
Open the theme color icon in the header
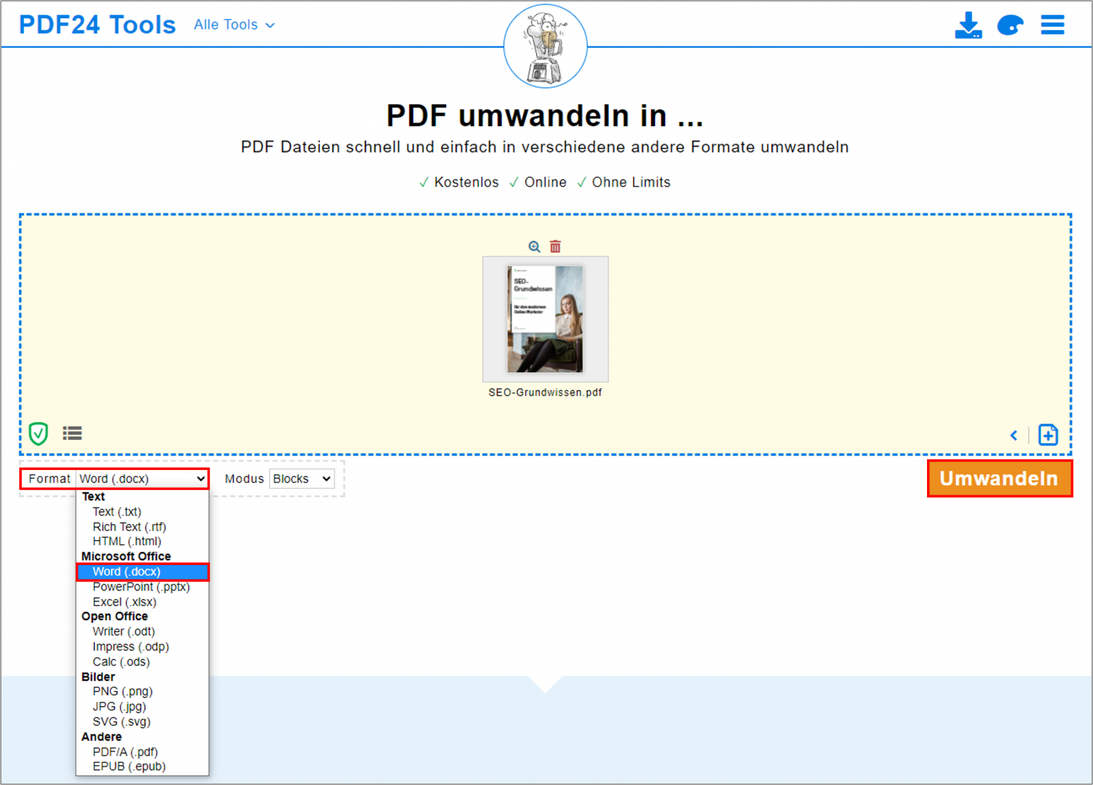coord(1011,25)
